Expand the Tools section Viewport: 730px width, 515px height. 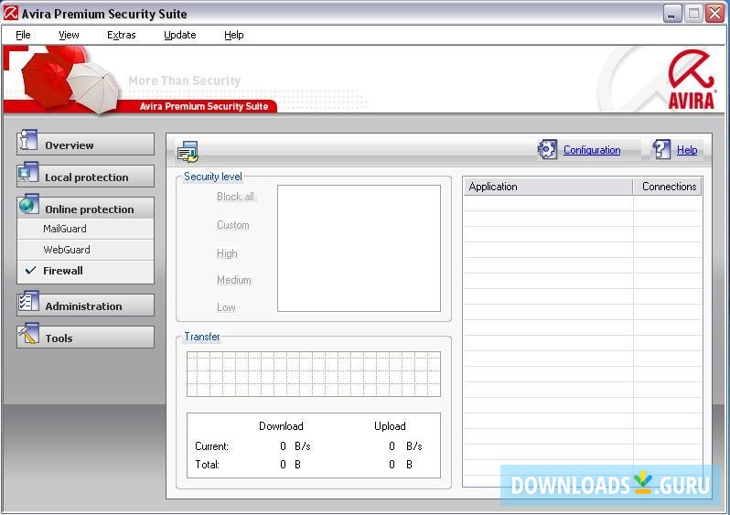pos(86,338)
